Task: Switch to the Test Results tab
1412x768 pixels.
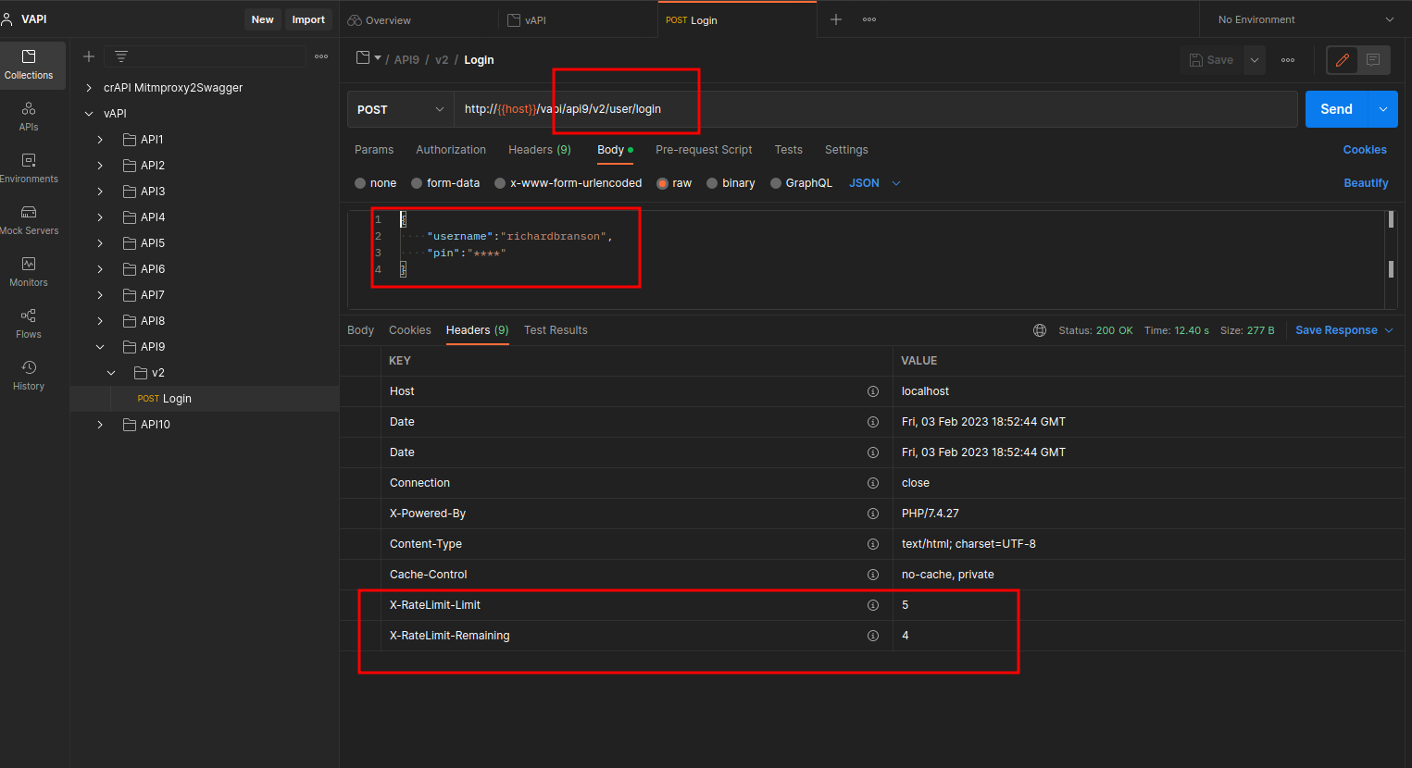Action: 556,330
